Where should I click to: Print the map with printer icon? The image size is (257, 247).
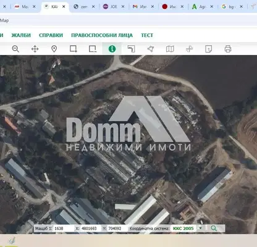[x=228, y=49]
